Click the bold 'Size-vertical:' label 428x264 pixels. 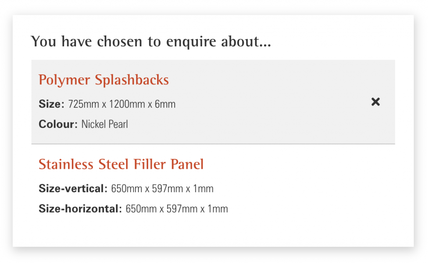point(73,189)
